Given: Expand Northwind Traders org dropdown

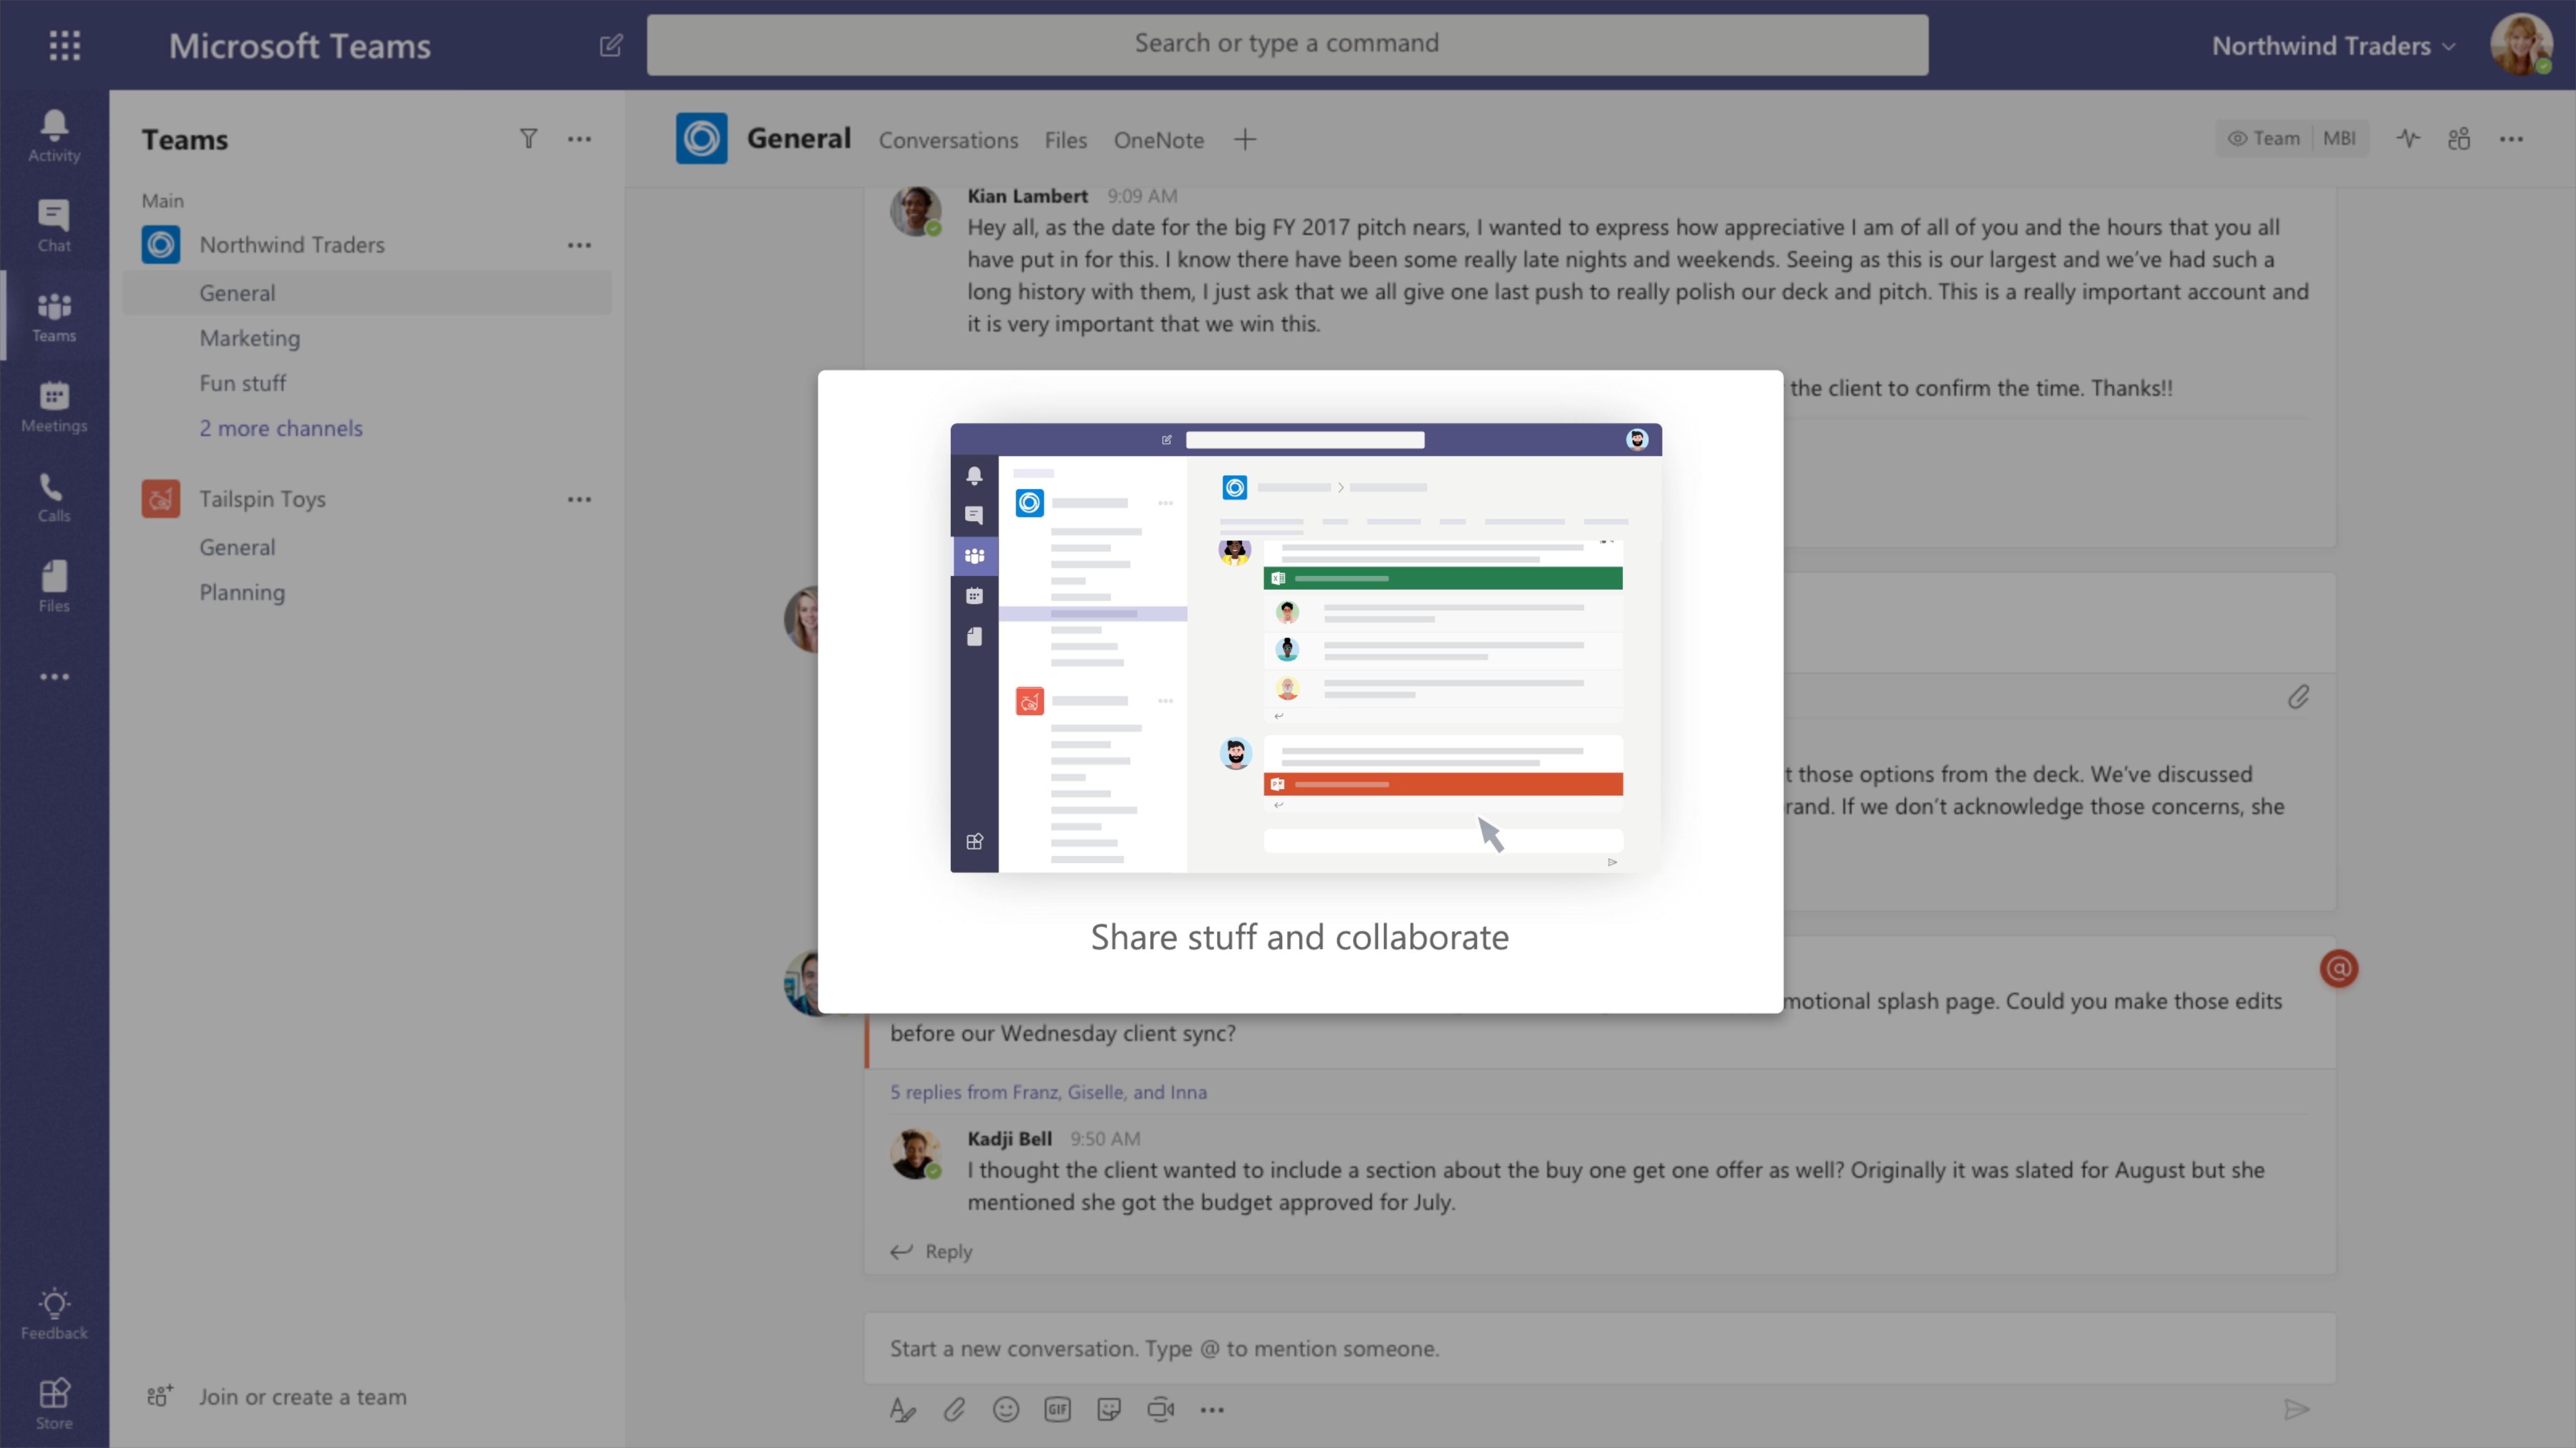Looking at the screenshot, I should [2333, 46].
